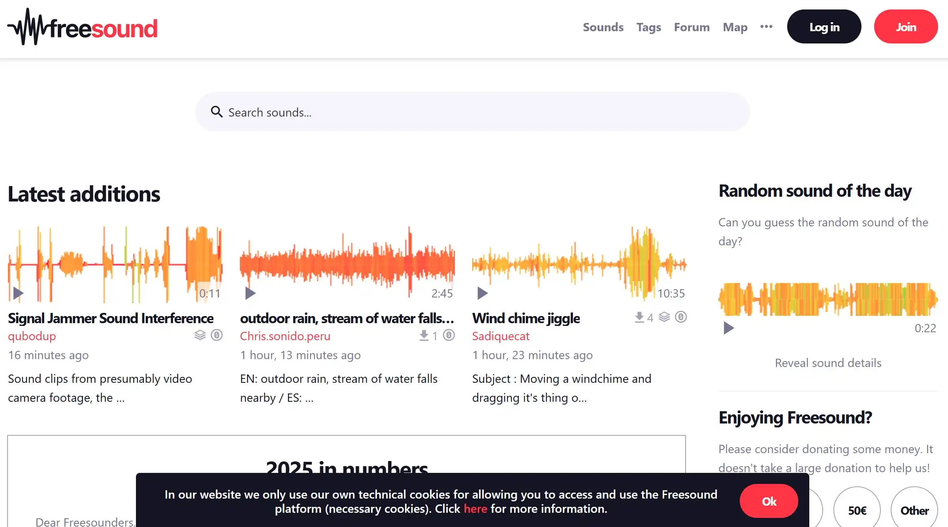Click Reveal sound details
The image size is (948, 527).
pos(828,363)
